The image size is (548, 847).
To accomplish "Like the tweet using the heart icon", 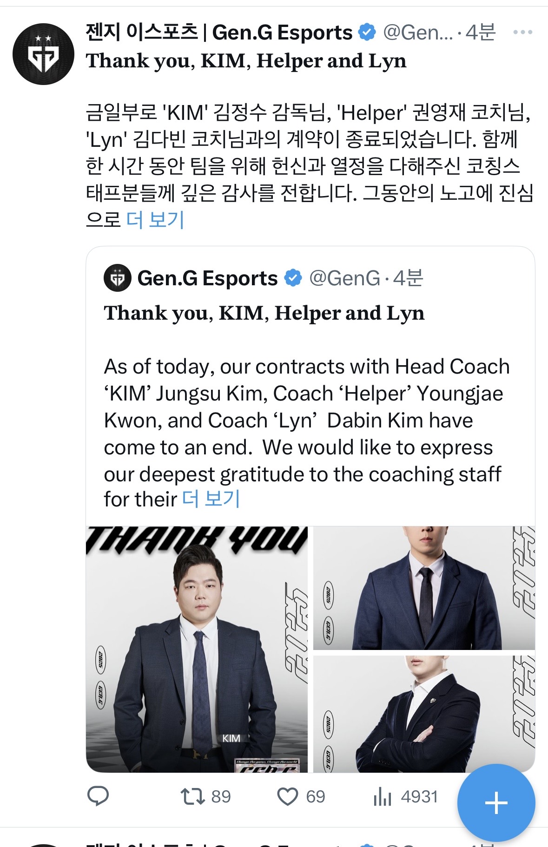I will click(x=288, y=796).
